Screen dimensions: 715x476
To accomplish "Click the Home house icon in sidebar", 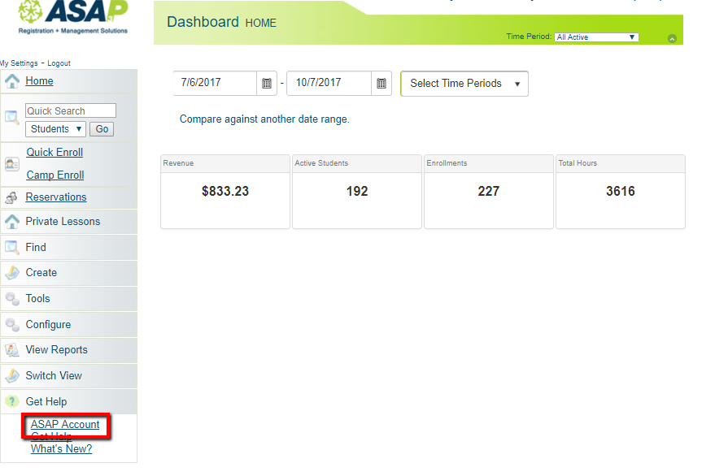I will click(x=12, y=81).
